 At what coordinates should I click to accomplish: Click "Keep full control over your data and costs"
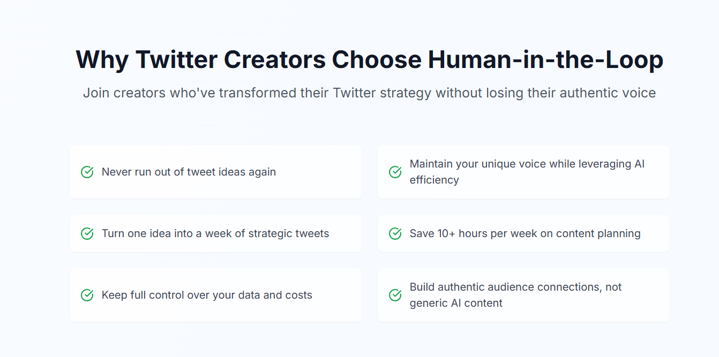click(x=207, y=295)
